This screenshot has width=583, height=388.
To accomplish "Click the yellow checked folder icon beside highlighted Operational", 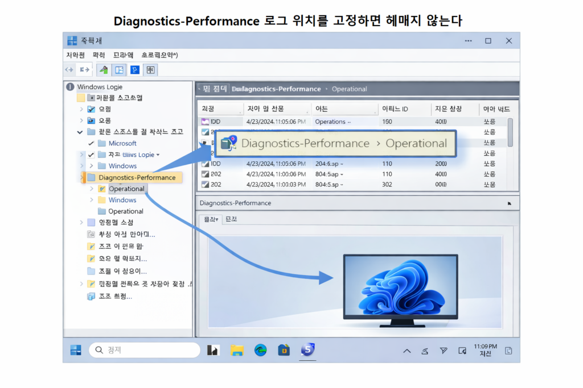I will [x=101, y=189].
